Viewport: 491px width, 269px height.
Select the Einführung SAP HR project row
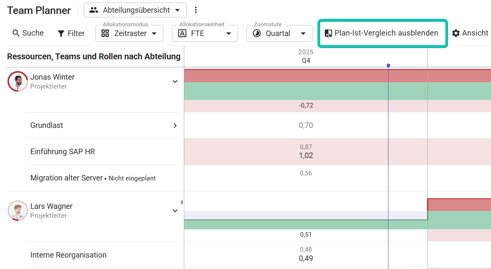(x=63, y=152)
